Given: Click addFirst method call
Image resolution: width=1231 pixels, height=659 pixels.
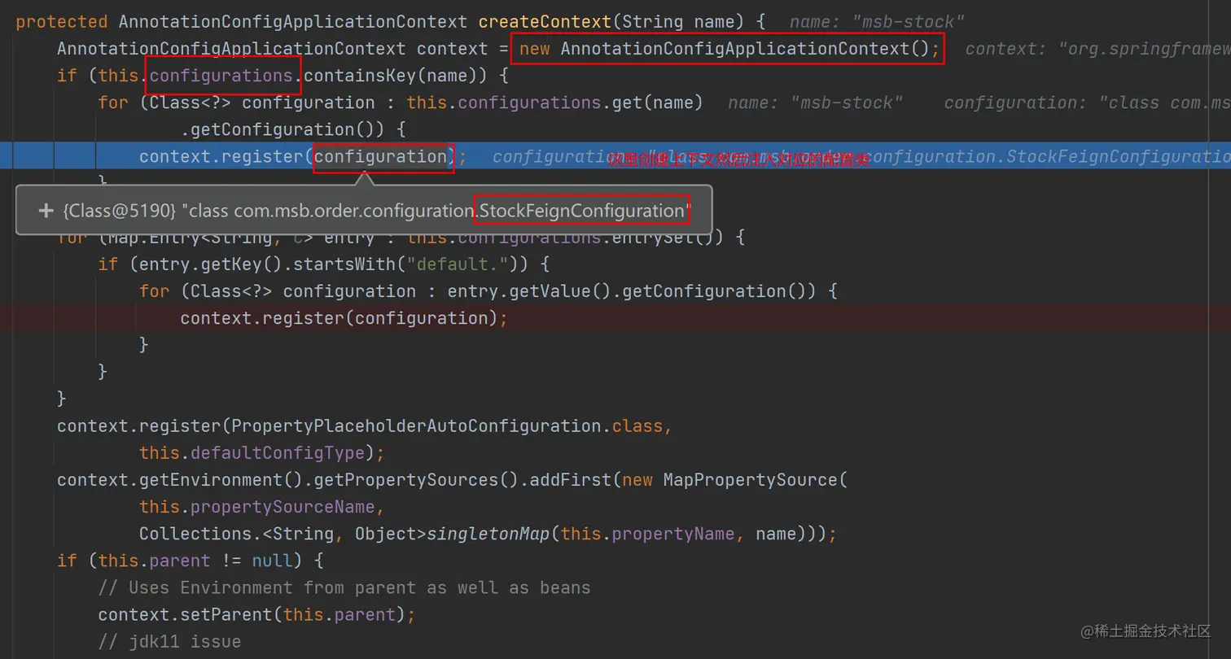Looking at the screenshot, I should pos(570,480).
